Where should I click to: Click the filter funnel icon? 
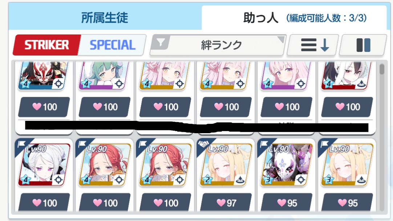(161, 42)
